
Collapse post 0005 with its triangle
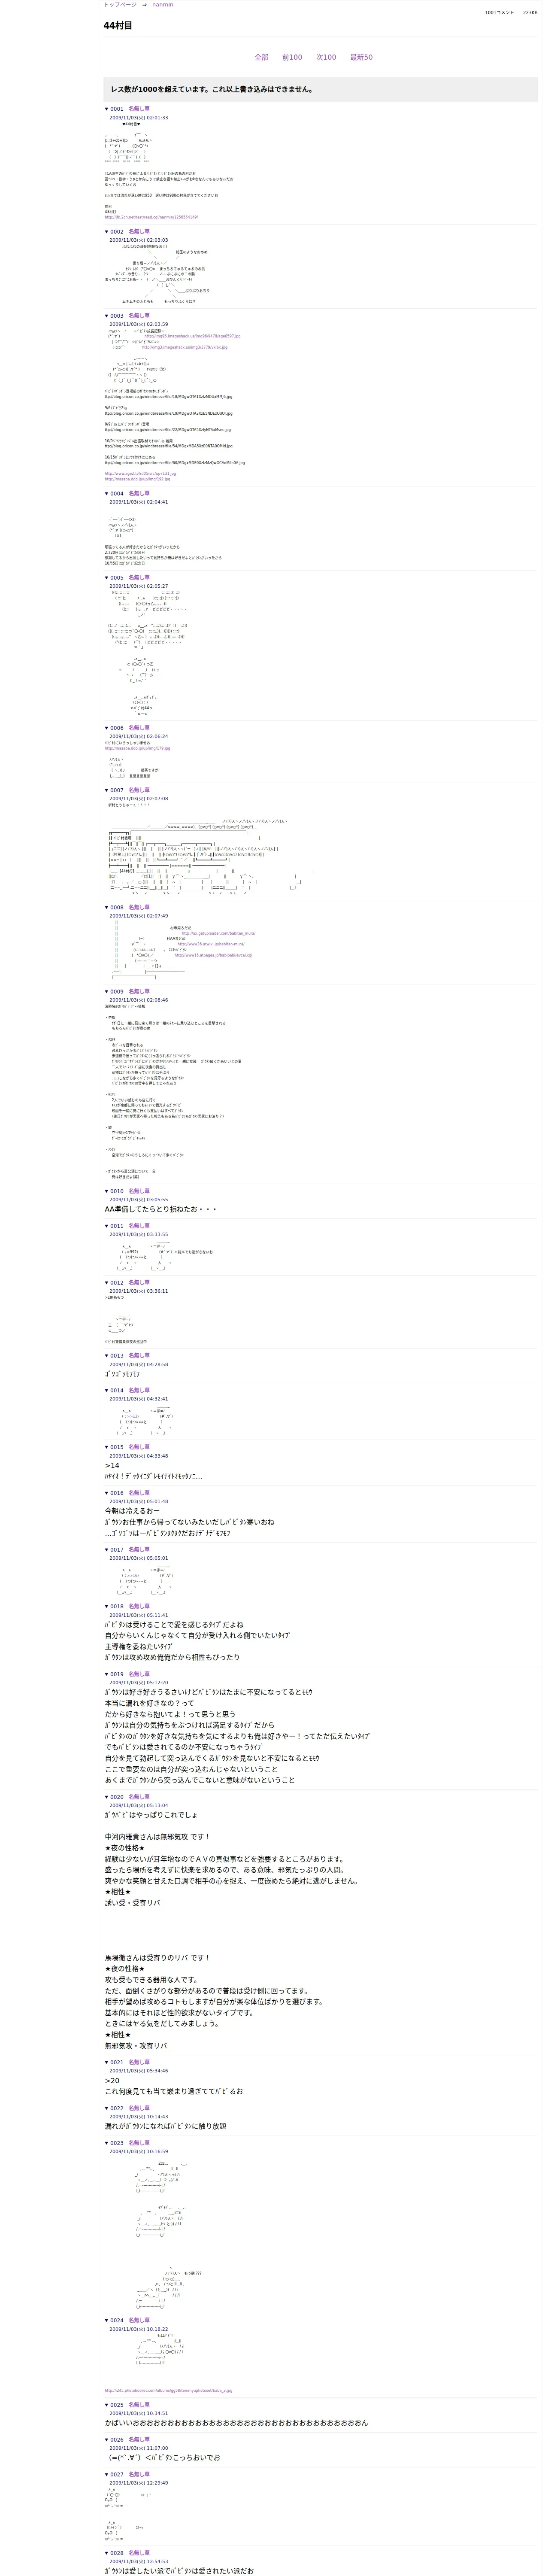coord(107,578)
